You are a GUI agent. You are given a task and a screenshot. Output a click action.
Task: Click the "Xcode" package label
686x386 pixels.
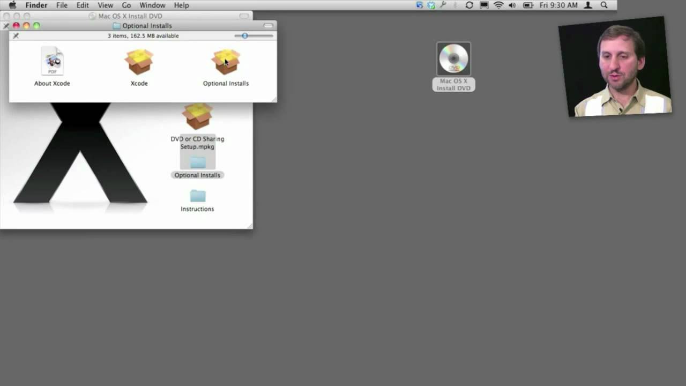point(139,83)
